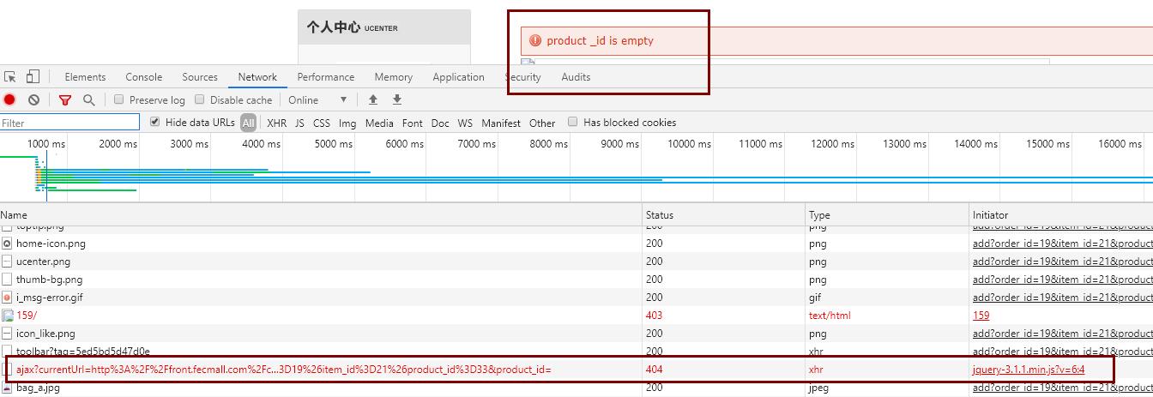Click the error icon in product_id alert
This screenshot has width=1153, height=397.
[x=535, y=40]
